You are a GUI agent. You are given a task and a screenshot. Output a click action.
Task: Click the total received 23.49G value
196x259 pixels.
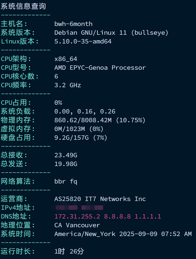[66, 155]
